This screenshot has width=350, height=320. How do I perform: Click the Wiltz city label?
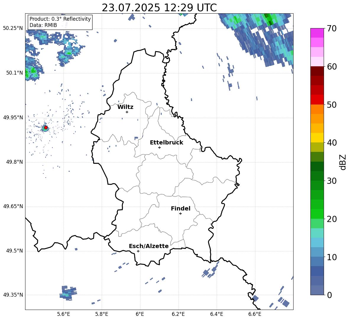click(x=125, y=107)
